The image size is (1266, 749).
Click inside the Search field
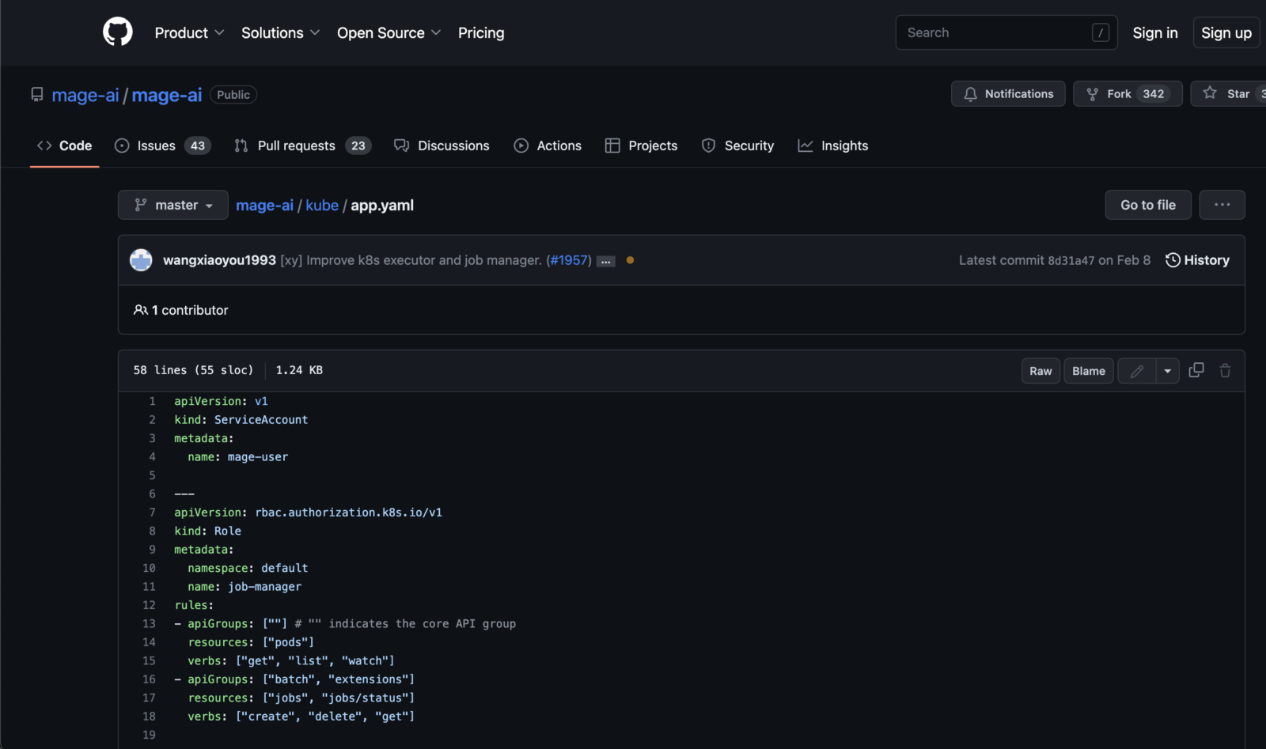[x=997, y=32]
